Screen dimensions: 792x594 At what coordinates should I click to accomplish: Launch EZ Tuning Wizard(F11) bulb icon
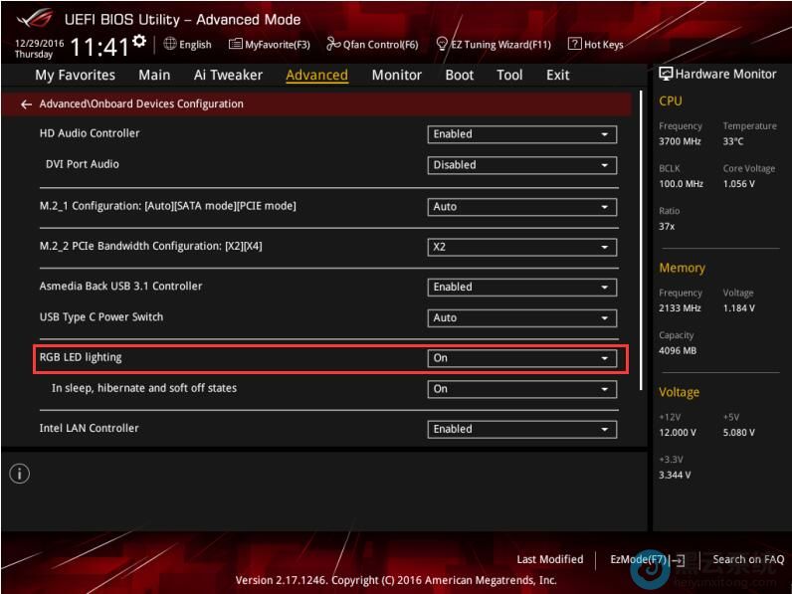point(442,44)
